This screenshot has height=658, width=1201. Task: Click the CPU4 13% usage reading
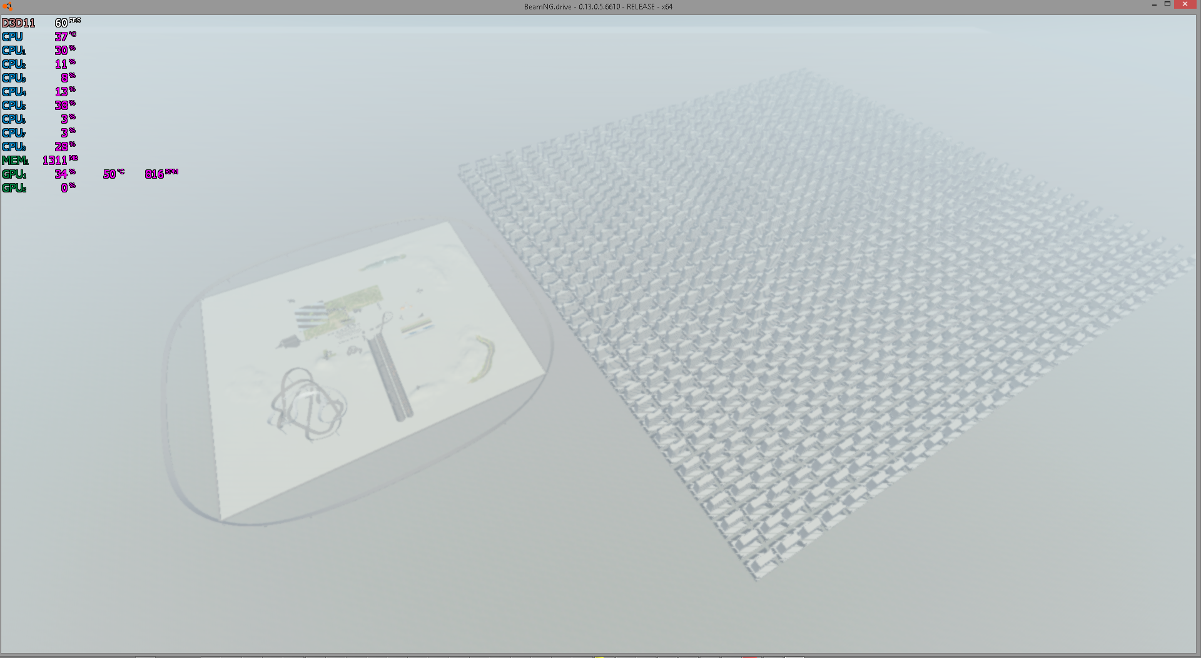(x=65, y=91)
